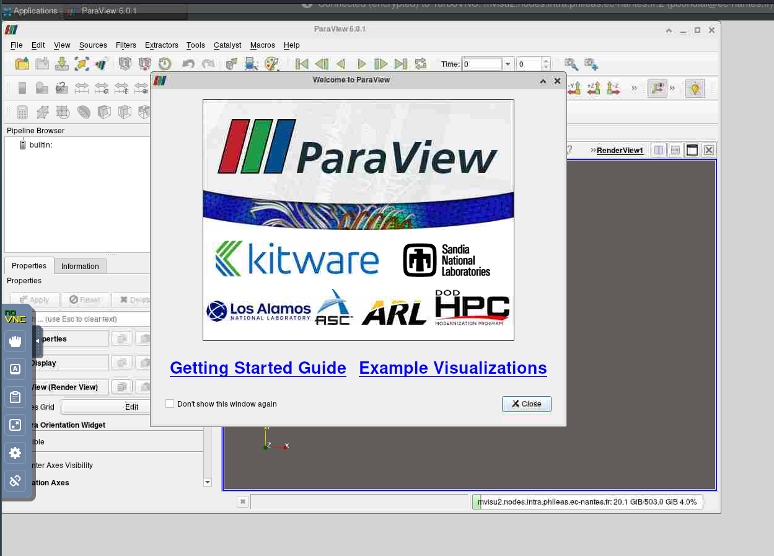
Task: Open noVNC settings gear
Action: point(15,453)
